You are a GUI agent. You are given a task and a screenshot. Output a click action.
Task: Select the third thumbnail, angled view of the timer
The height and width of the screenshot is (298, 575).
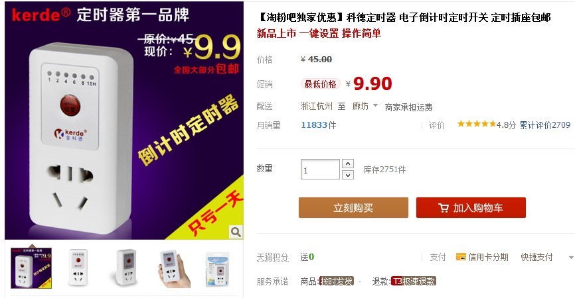tap(125, 268)
